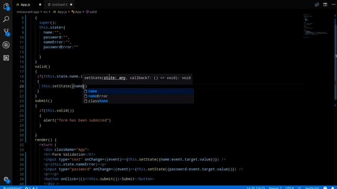Click 'passwordError' state property text
The image size is (337, 189).
click(57, 47)
